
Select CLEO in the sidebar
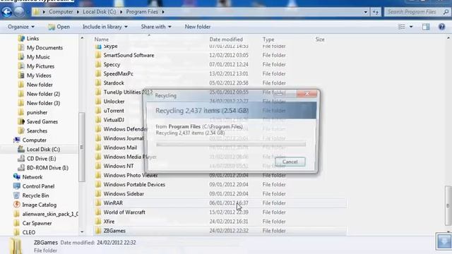(29, 232)
